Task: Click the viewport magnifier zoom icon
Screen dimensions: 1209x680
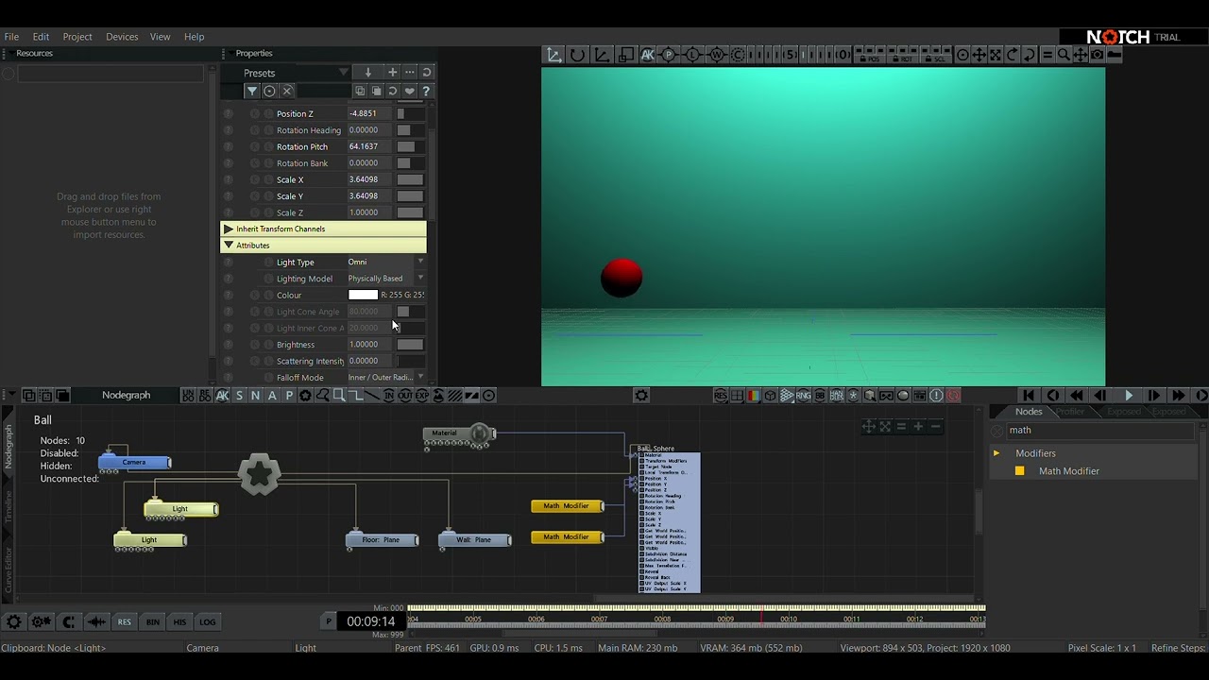Action: [1064, 55]
